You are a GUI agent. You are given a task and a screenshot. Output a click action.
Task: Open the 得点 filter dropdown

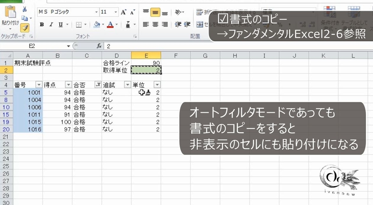coord(68,85)
